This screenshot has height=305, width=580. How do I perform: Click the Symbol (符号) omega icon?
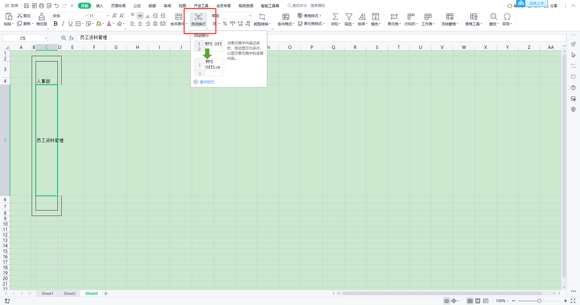[x=507, y=16]
